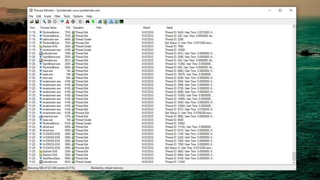Toggle Show Registry Activity icon

tap(100, 21)
